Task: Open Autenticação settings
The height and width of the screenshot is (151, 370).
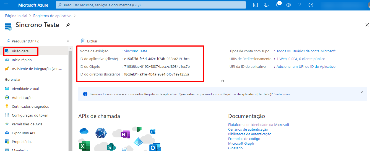Action: (x=22, y=98)
